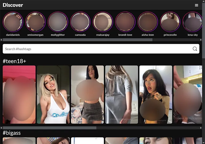Click the magnifying glass search icon
This screenshot has width=205, height=144.
195,49
